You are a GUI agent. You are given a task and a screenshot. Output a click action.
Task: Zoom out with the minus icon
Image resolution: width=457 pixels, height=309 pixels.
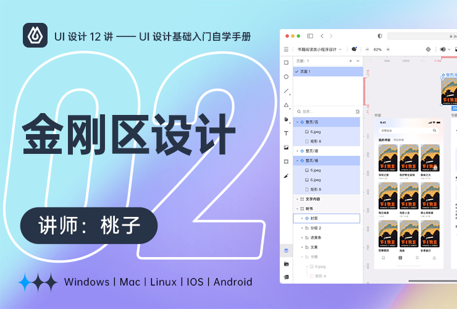(367, 49)
